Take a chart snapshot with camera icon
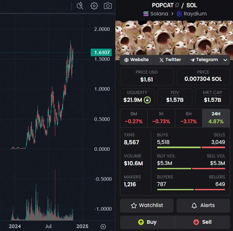Image resolution: width=233 pixels, height=231 pixels. coord(108,6)
